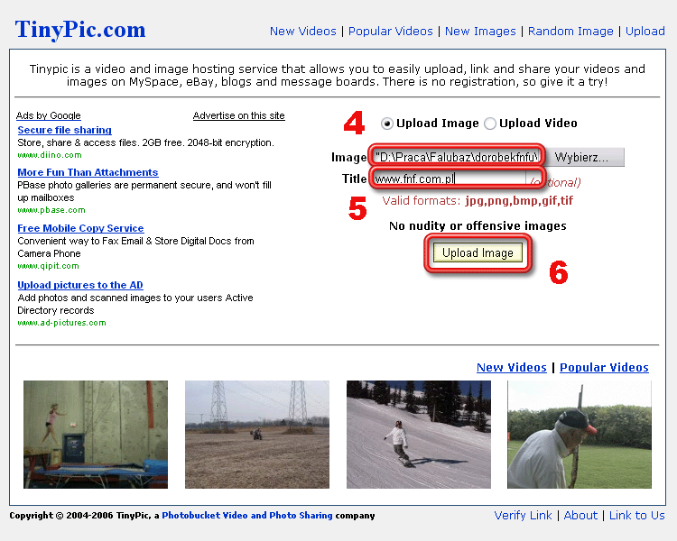The height and width of the screenshot is (541, 677).
Task: Open the Verify Link footer link
Action: tap(523, 516)
